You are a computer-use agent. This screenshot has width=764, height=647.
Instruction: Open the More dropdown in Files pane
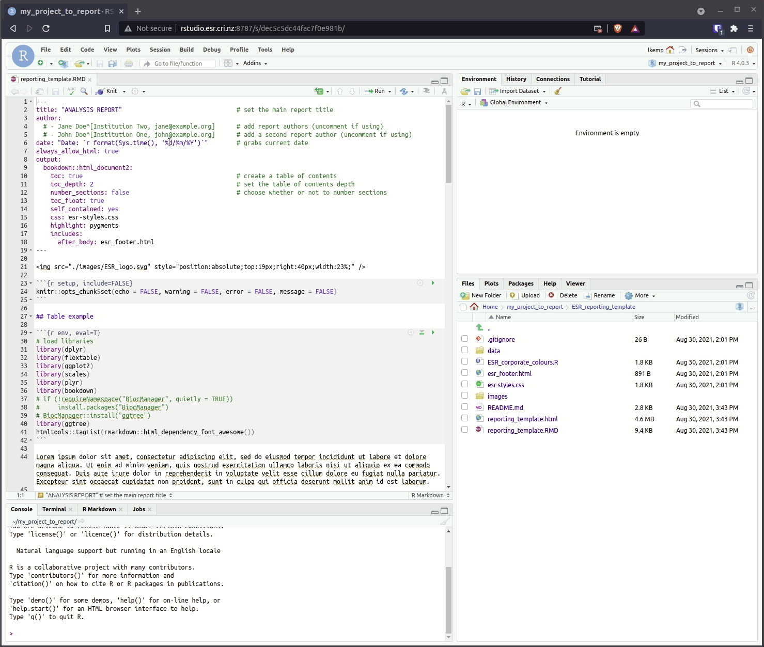point(640,296)
